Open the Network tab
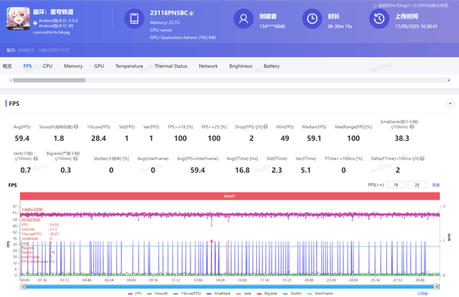459x297 pixels. coord(208,66)
